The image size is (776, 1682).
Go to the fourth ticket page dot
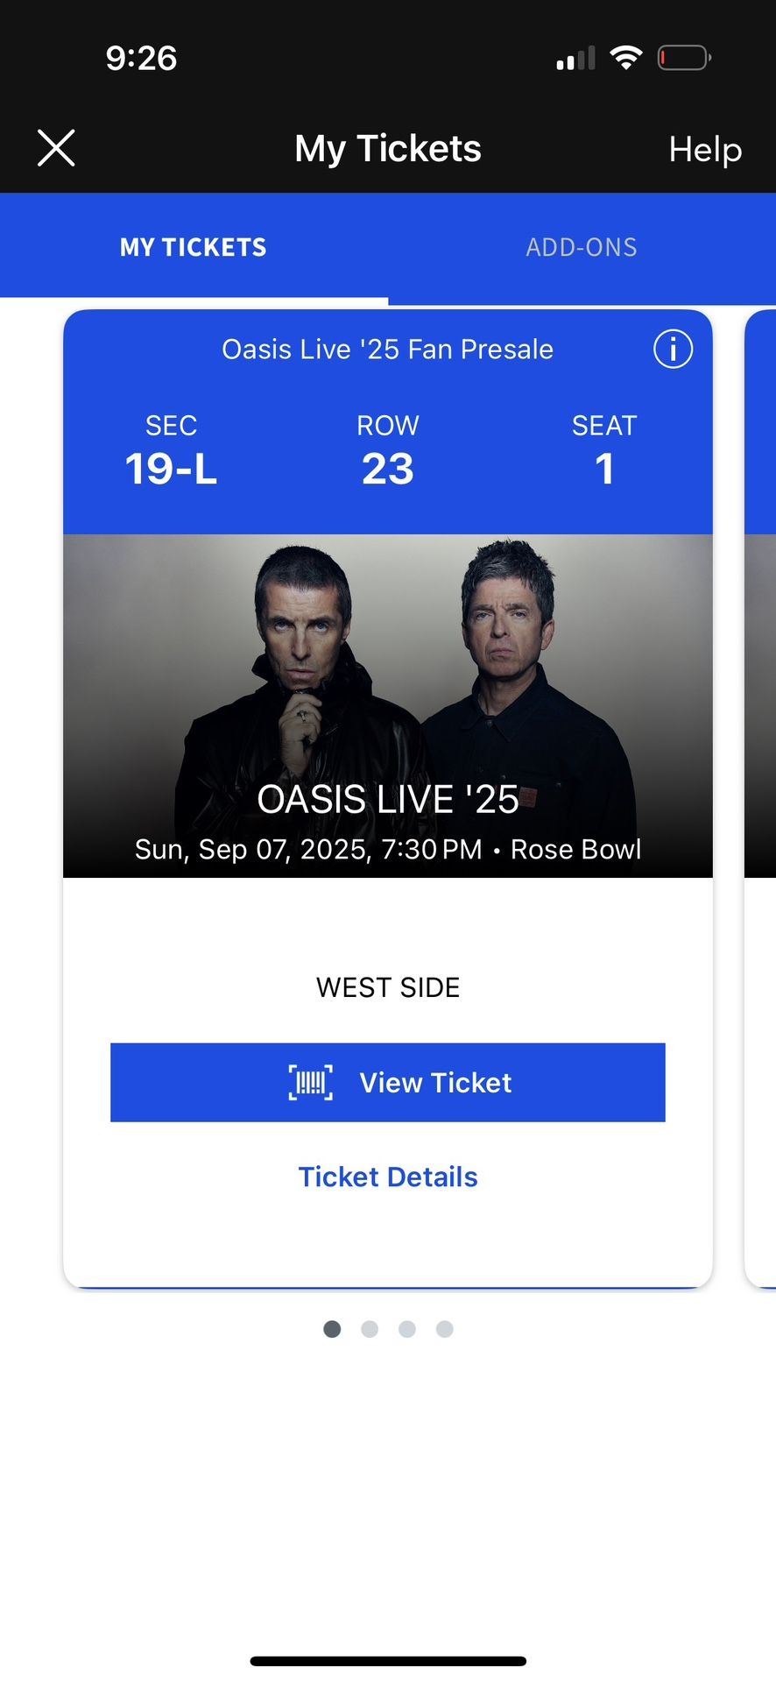(x=445, y=1329)
